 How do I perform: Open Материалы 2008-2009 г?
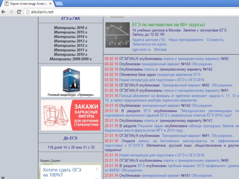tap(71, 59)
